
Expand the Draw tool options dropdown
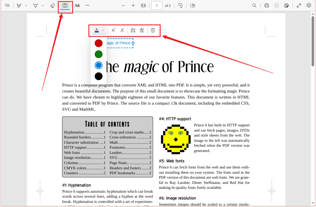(43, 6)
